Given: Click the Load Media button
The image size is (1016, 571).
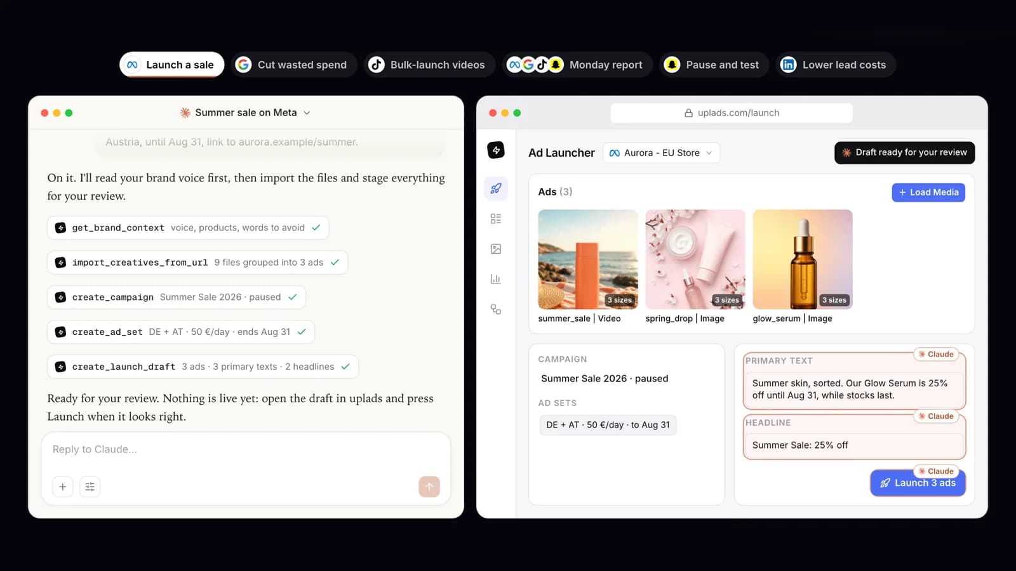Looking at the screenshot, I should (928, 192).
